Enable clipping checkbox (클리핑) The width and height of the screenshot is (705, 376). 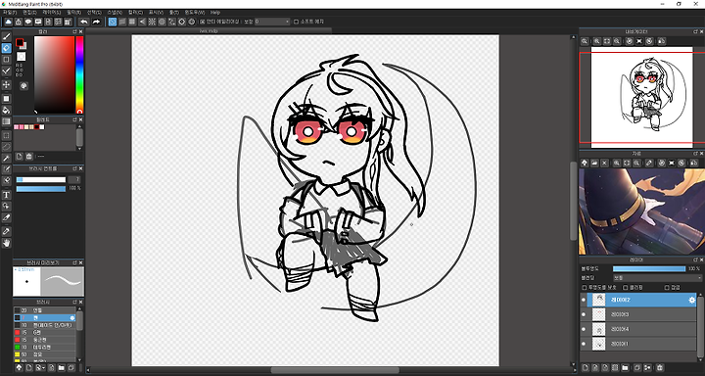click(x=626, y=288)
